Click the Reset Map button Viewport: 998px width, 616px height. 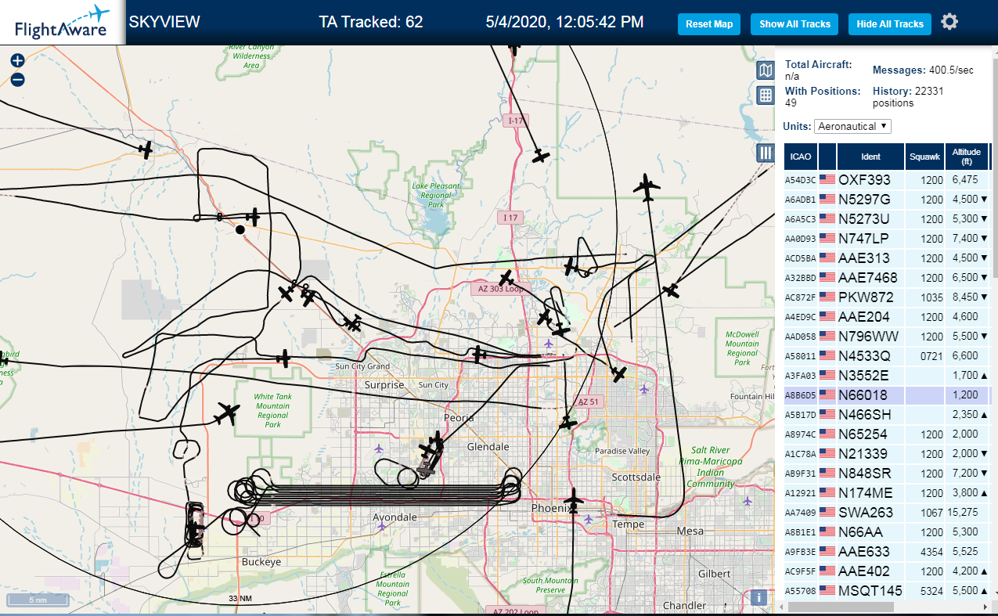709,24
